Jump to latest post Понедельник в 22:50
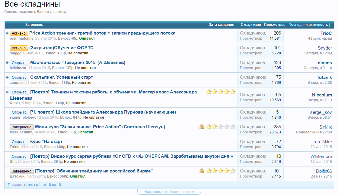338x195 pixels. (x=314, y=133)
